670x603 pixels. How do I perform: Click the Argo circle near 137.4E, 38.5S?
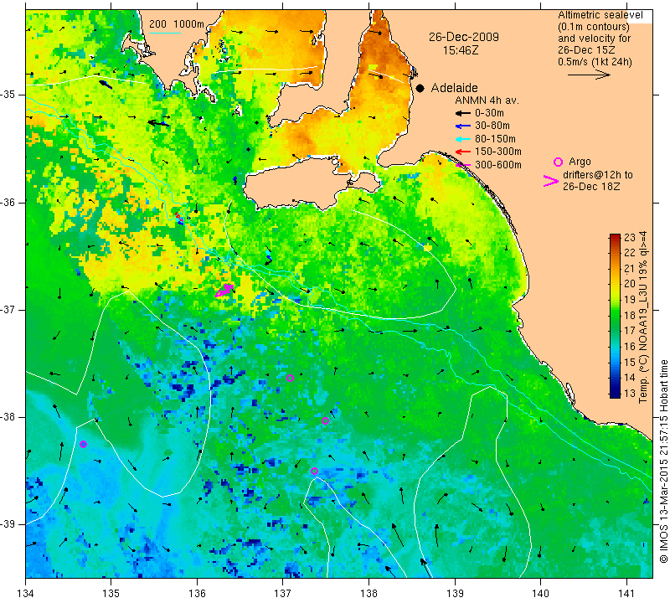315,472
